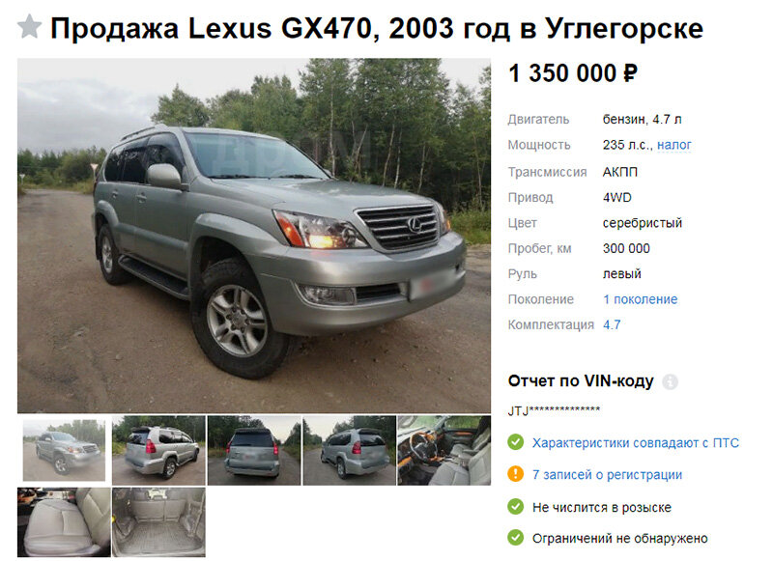Click the masked VIN code text

(x=554, y=410)
